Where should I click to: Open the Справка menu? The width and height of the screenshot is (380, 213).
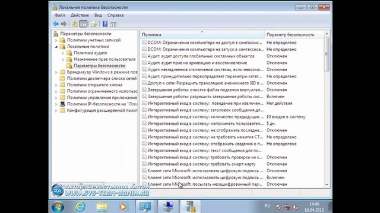point(115,15)
